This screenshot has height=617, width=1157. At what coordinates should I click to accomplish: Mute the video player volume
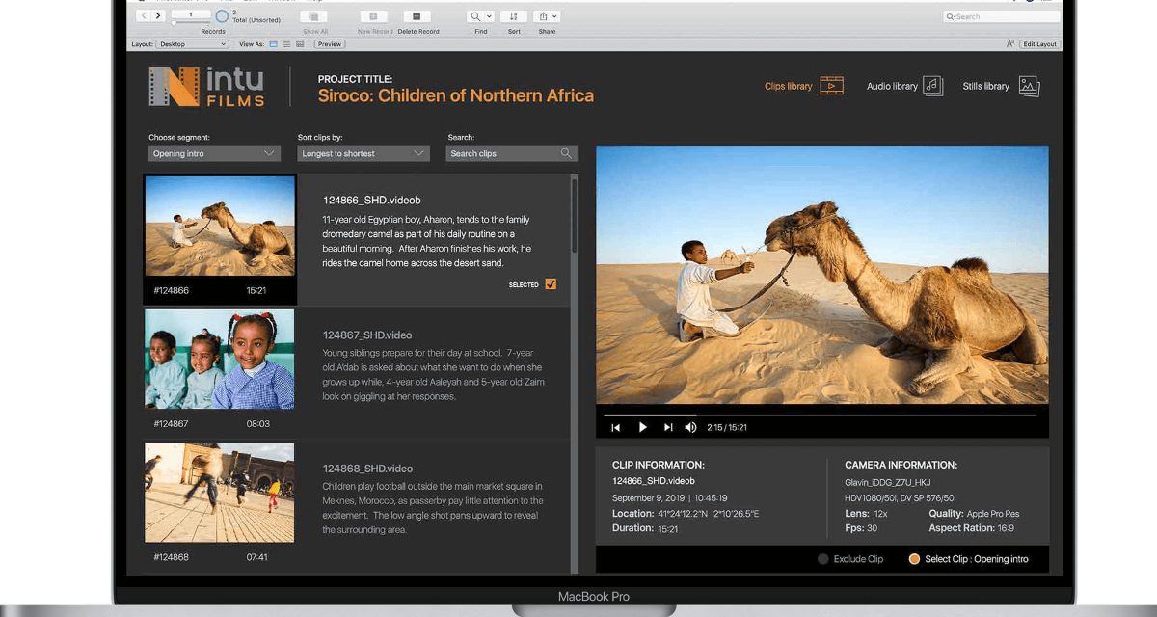coord(690,427)
